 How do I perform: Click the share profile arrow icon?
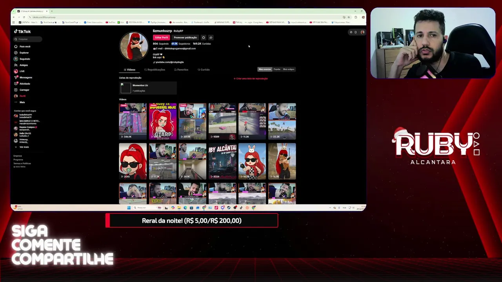point(211,38)
